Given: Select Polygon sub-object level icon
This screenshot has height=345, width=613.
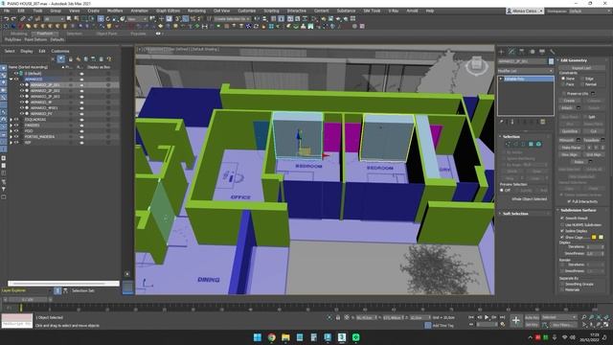Looking at the screenshot, I should pos(531,145).
